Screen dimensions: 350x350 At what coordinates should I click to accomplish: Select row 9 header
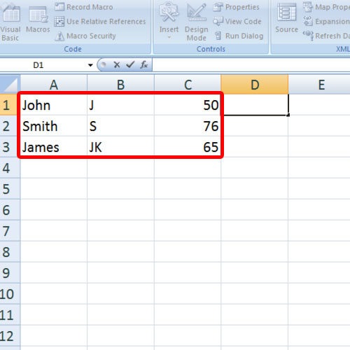tap(10, 273)
